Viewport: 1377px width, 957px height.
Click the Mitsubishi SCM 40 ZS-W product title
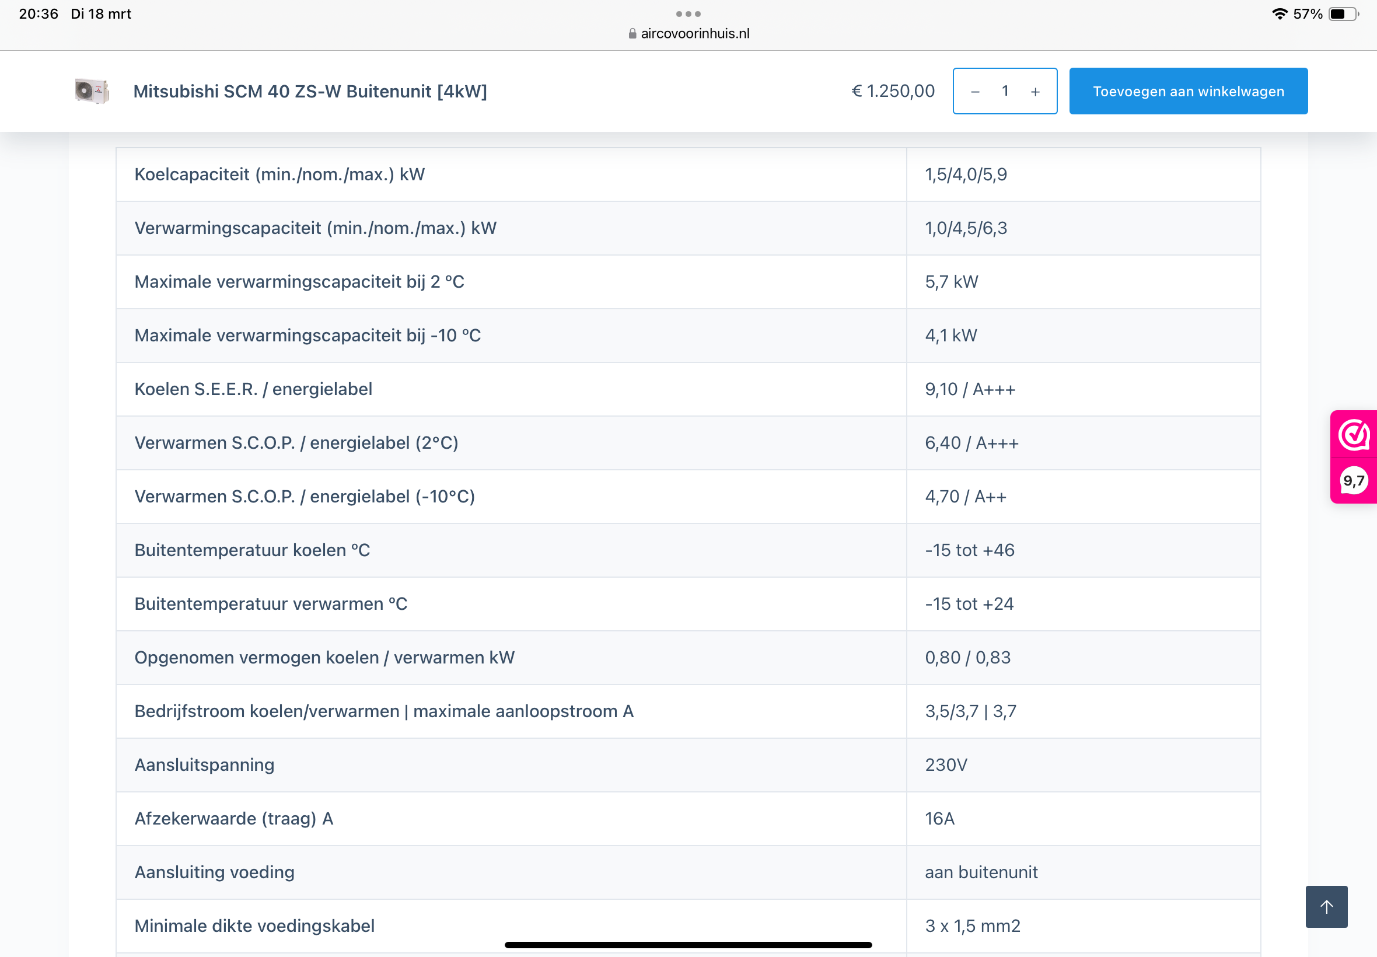tap(310, 91)
